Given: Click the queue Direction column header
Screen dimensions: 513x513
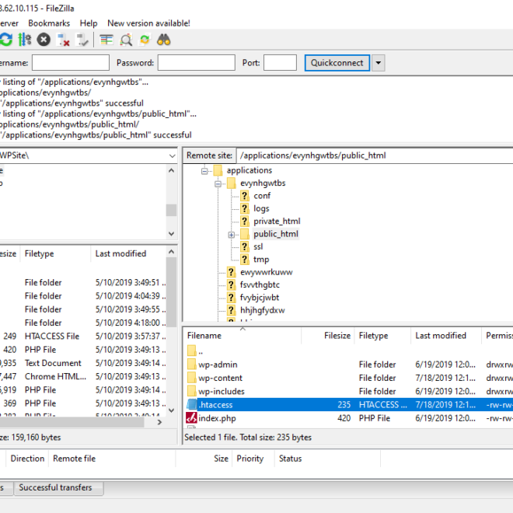Looking at the screenshot, I should tap(27, 459).
